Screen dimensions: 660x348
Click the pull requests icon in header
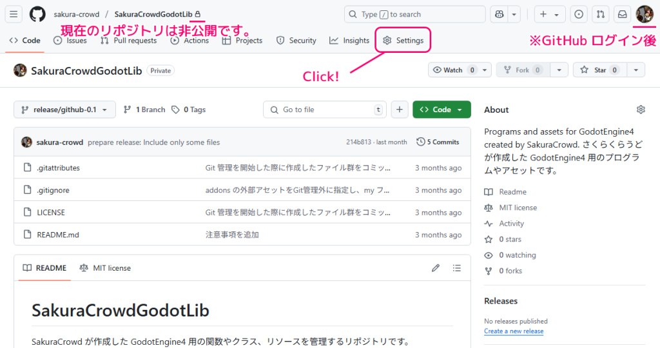(599, 14)
